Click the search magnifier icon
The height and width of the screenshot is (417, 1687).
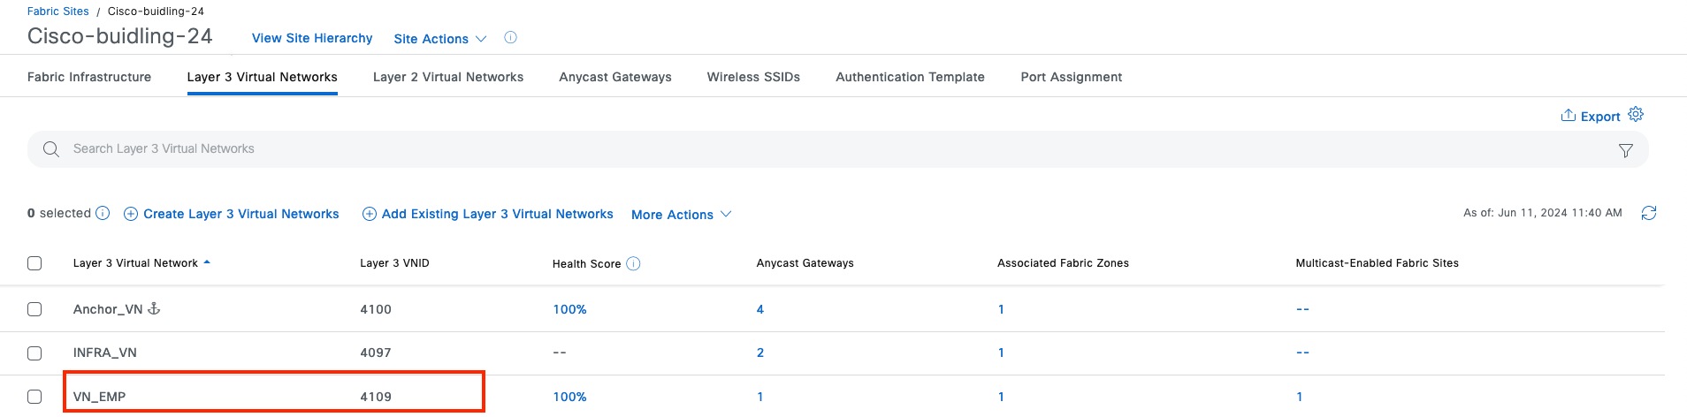[51, 149]
